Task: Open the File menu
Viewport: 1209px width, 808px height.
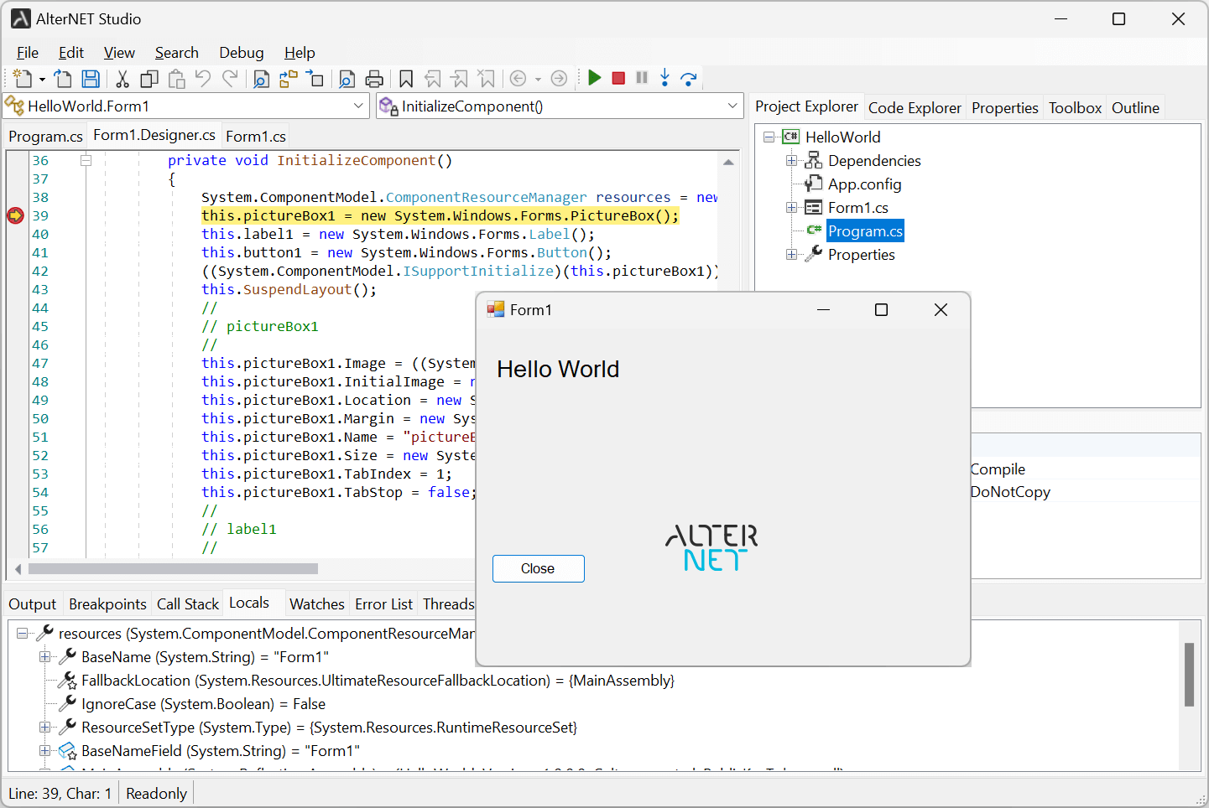Action: [x=28, y=53]
